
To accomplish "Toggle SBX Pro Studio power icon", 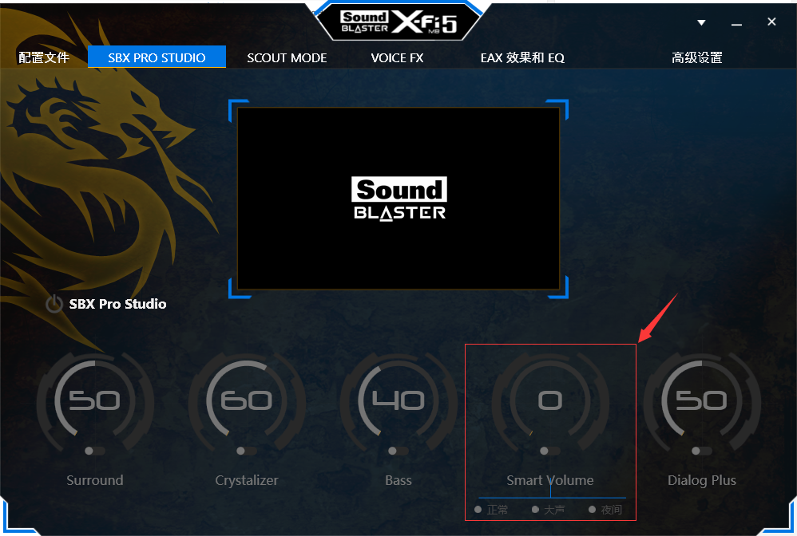I will click(x=54, y=304).
